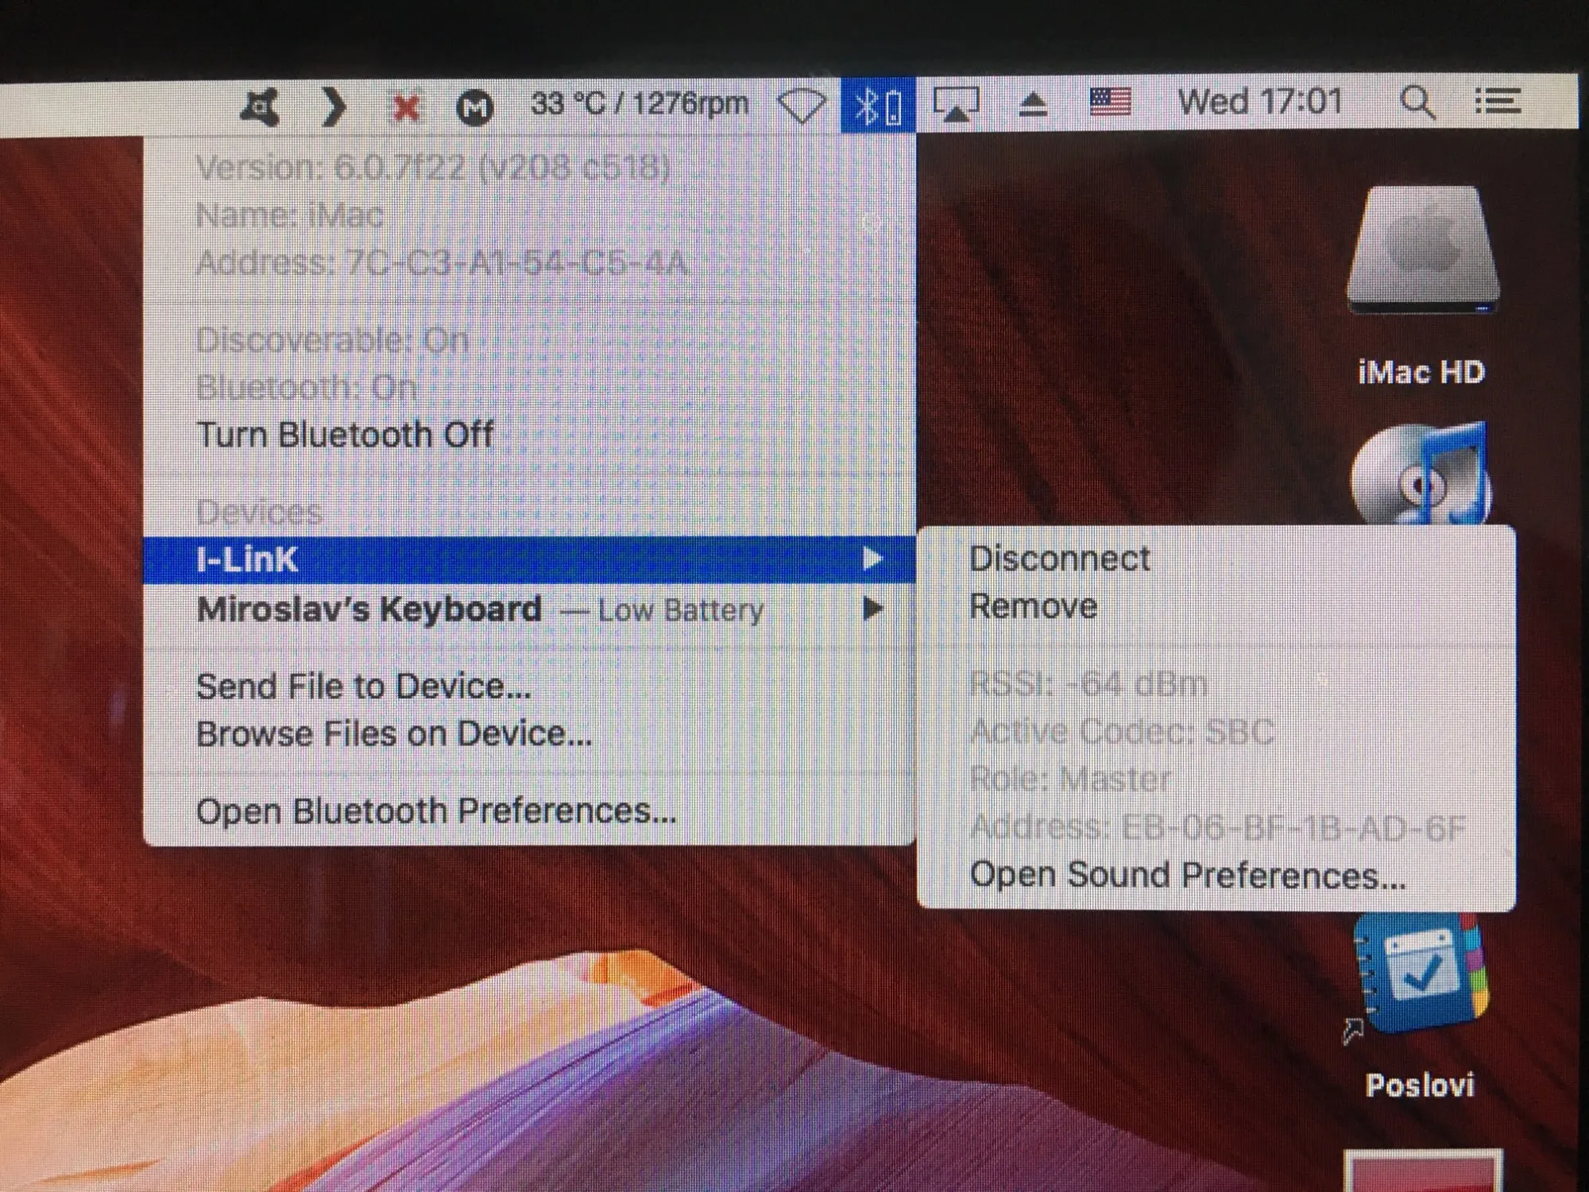Choose Browse Files on Device
The height and width of the screenshot is (1192, 1589).
pos(394,734)
